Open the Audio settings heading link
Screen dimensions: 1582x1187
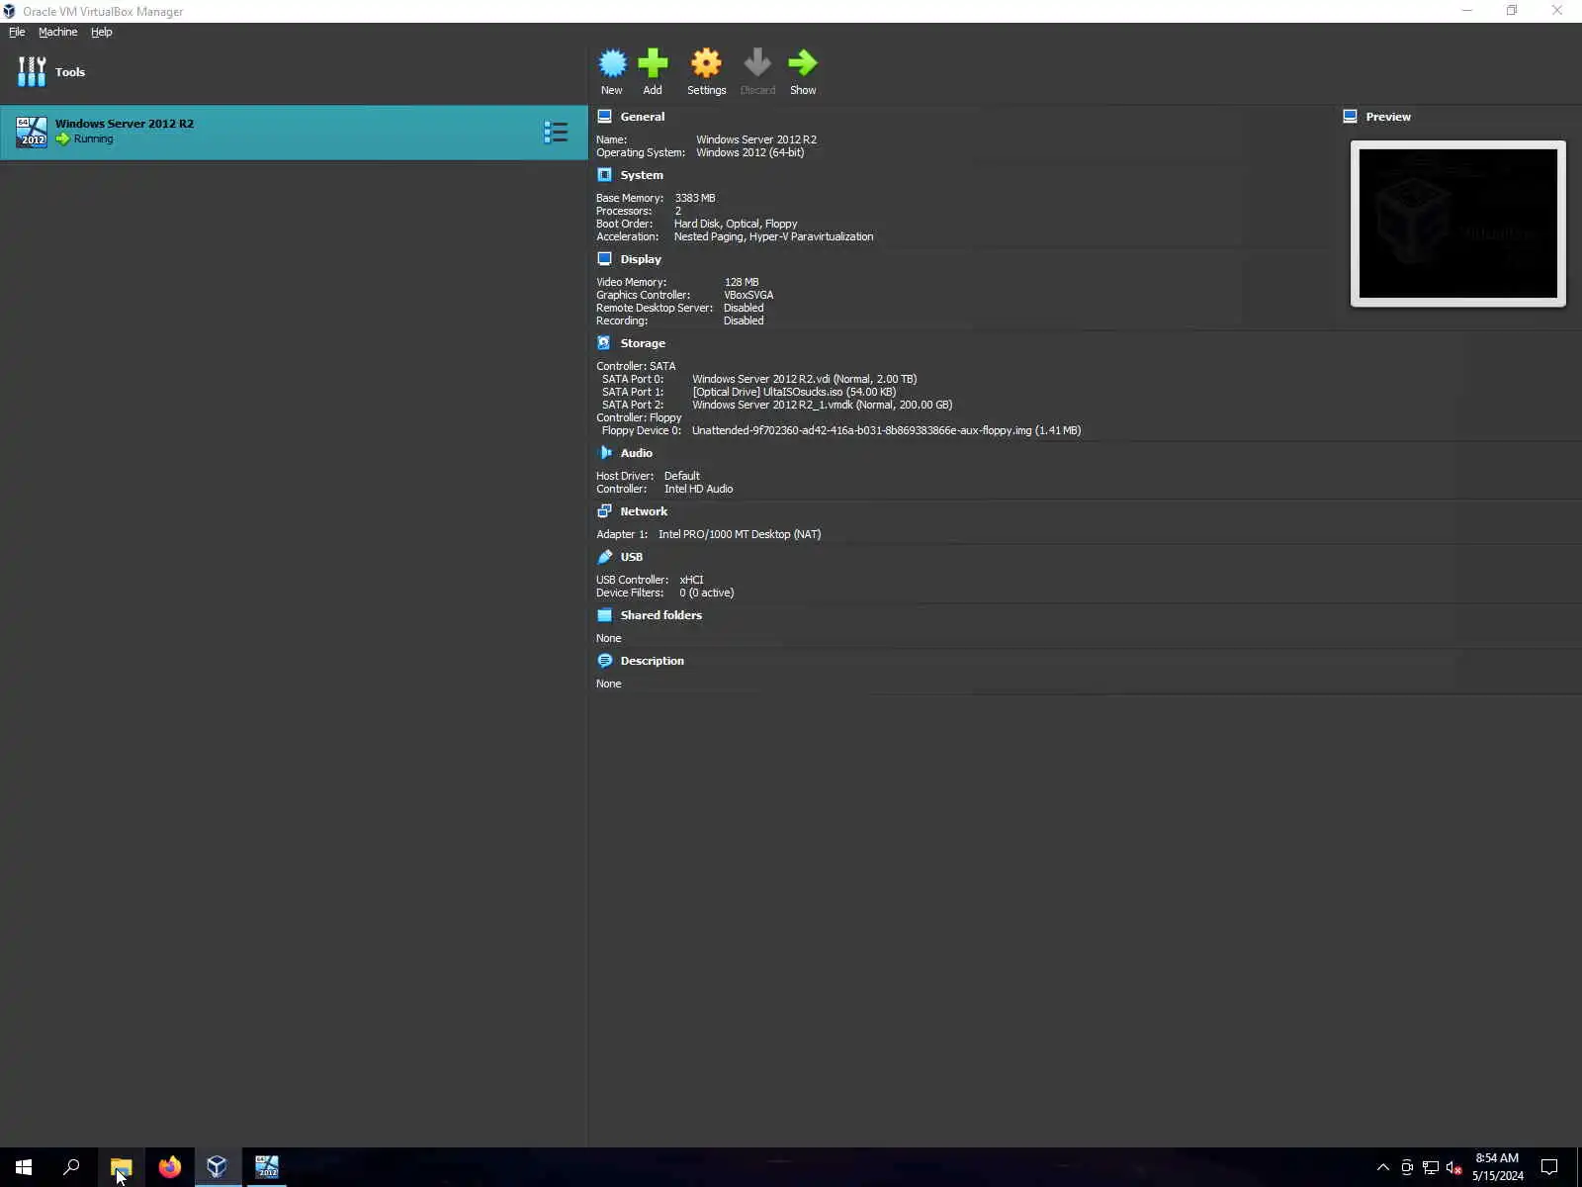[636, 453]
